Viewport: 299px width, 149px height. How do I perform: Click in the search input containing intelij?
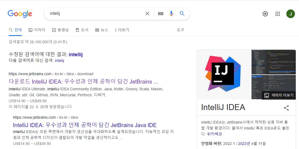95,14
